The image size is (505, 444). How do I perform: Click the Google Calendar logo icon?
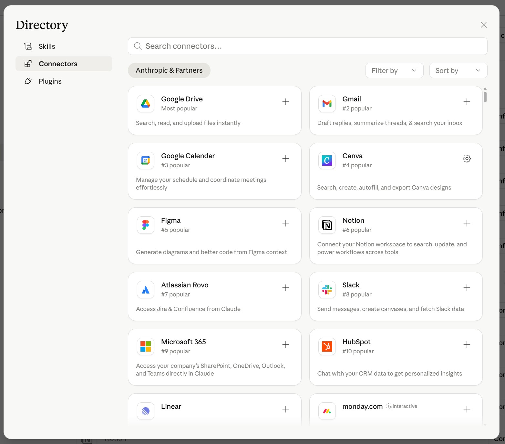point(146,160)
